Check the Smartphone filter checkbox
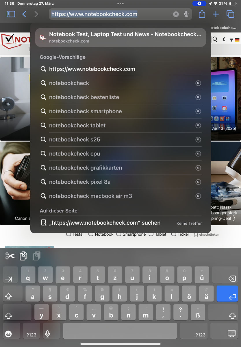241x347 pixels. click(118, 234)
